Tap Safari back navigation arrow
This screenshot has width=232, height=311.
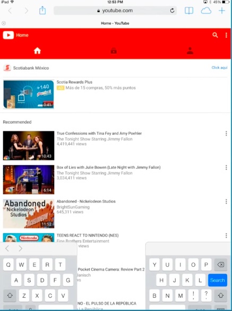tap(10, 11)
